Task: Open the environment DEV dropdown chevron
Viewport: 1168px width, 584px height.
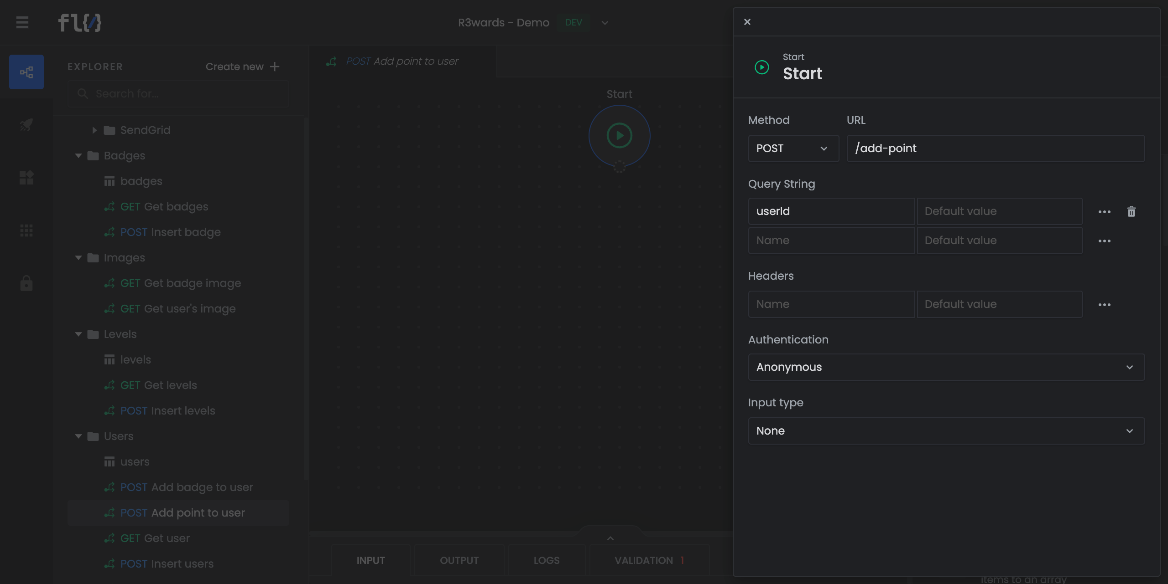Action: [605, 23]
